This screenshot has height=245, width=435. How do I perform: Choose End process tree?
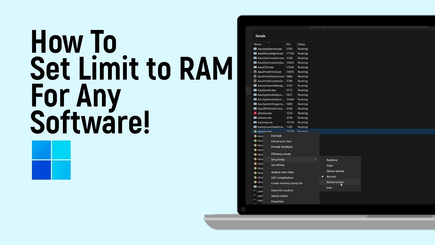tap(281, 141)
